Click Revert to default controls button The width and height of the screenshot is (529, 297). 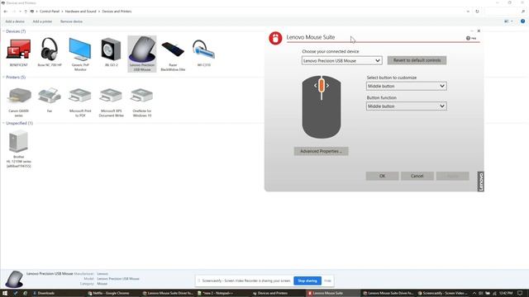417,60
